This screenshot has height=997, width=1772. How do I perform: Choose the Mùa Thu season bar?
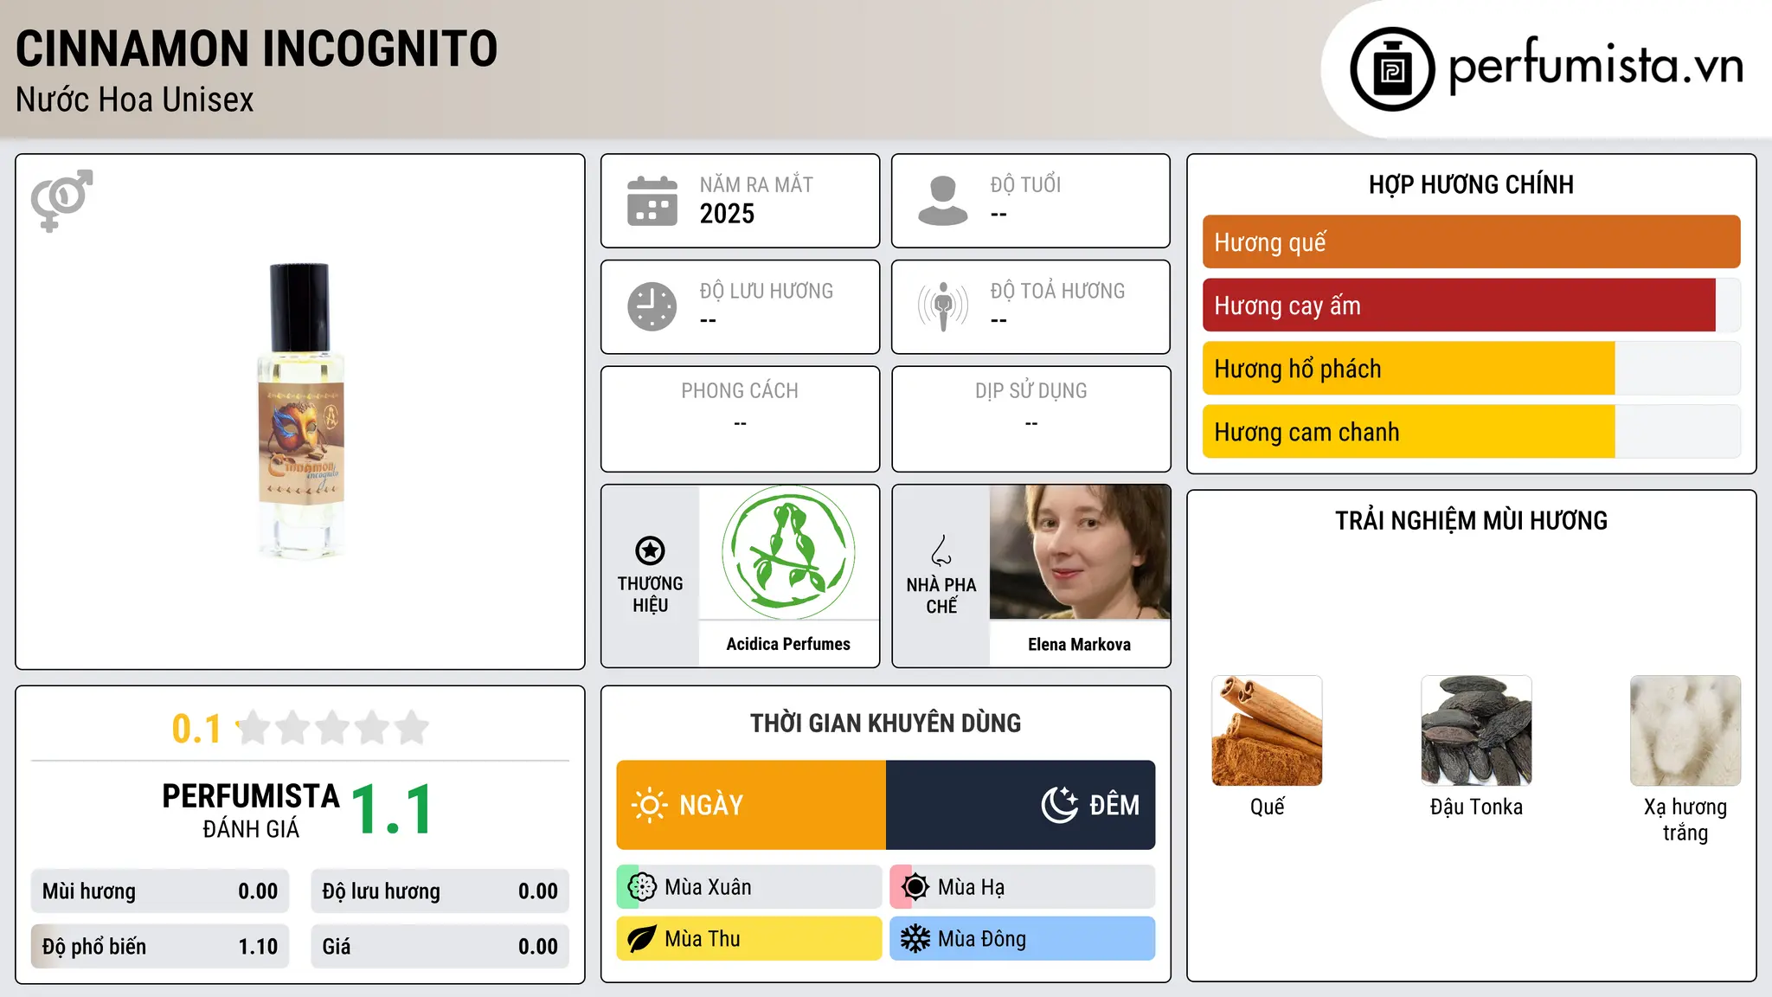[749, 939]
